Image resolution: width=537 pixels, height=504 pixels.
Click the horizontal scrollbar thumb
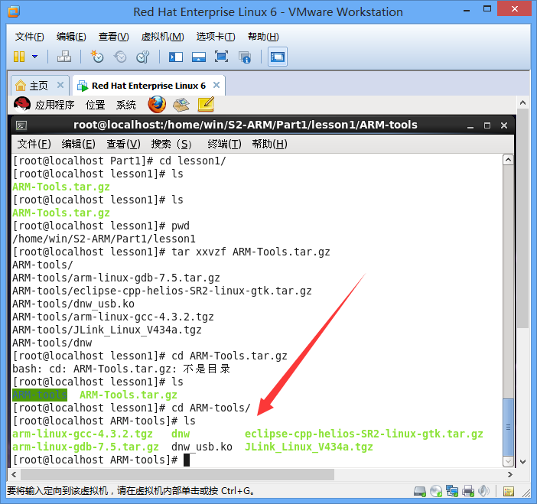click(177, 474)
